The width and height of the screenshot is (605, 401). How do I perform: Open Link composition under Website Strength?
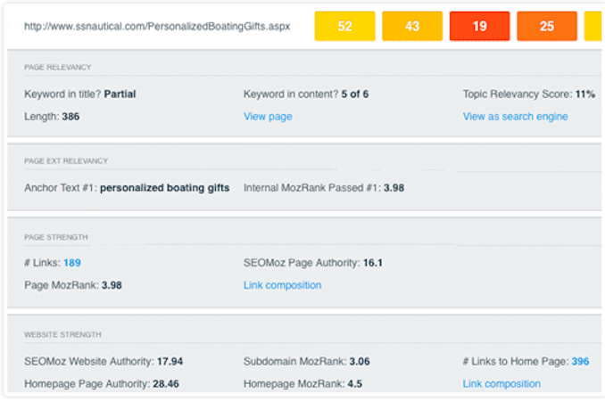coord(501,384)
